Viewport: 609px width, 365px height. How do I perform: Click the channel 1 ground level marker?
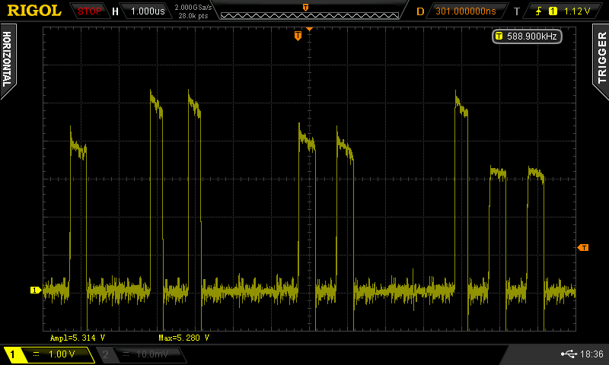(34, 290)
